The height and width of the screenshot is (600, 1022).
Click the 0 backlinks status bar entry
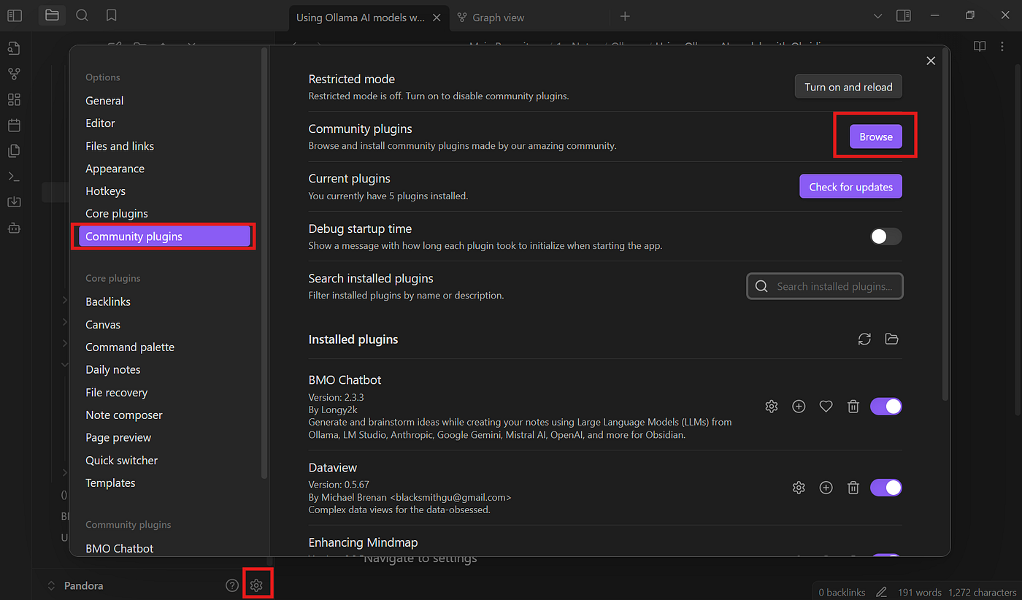842,592
